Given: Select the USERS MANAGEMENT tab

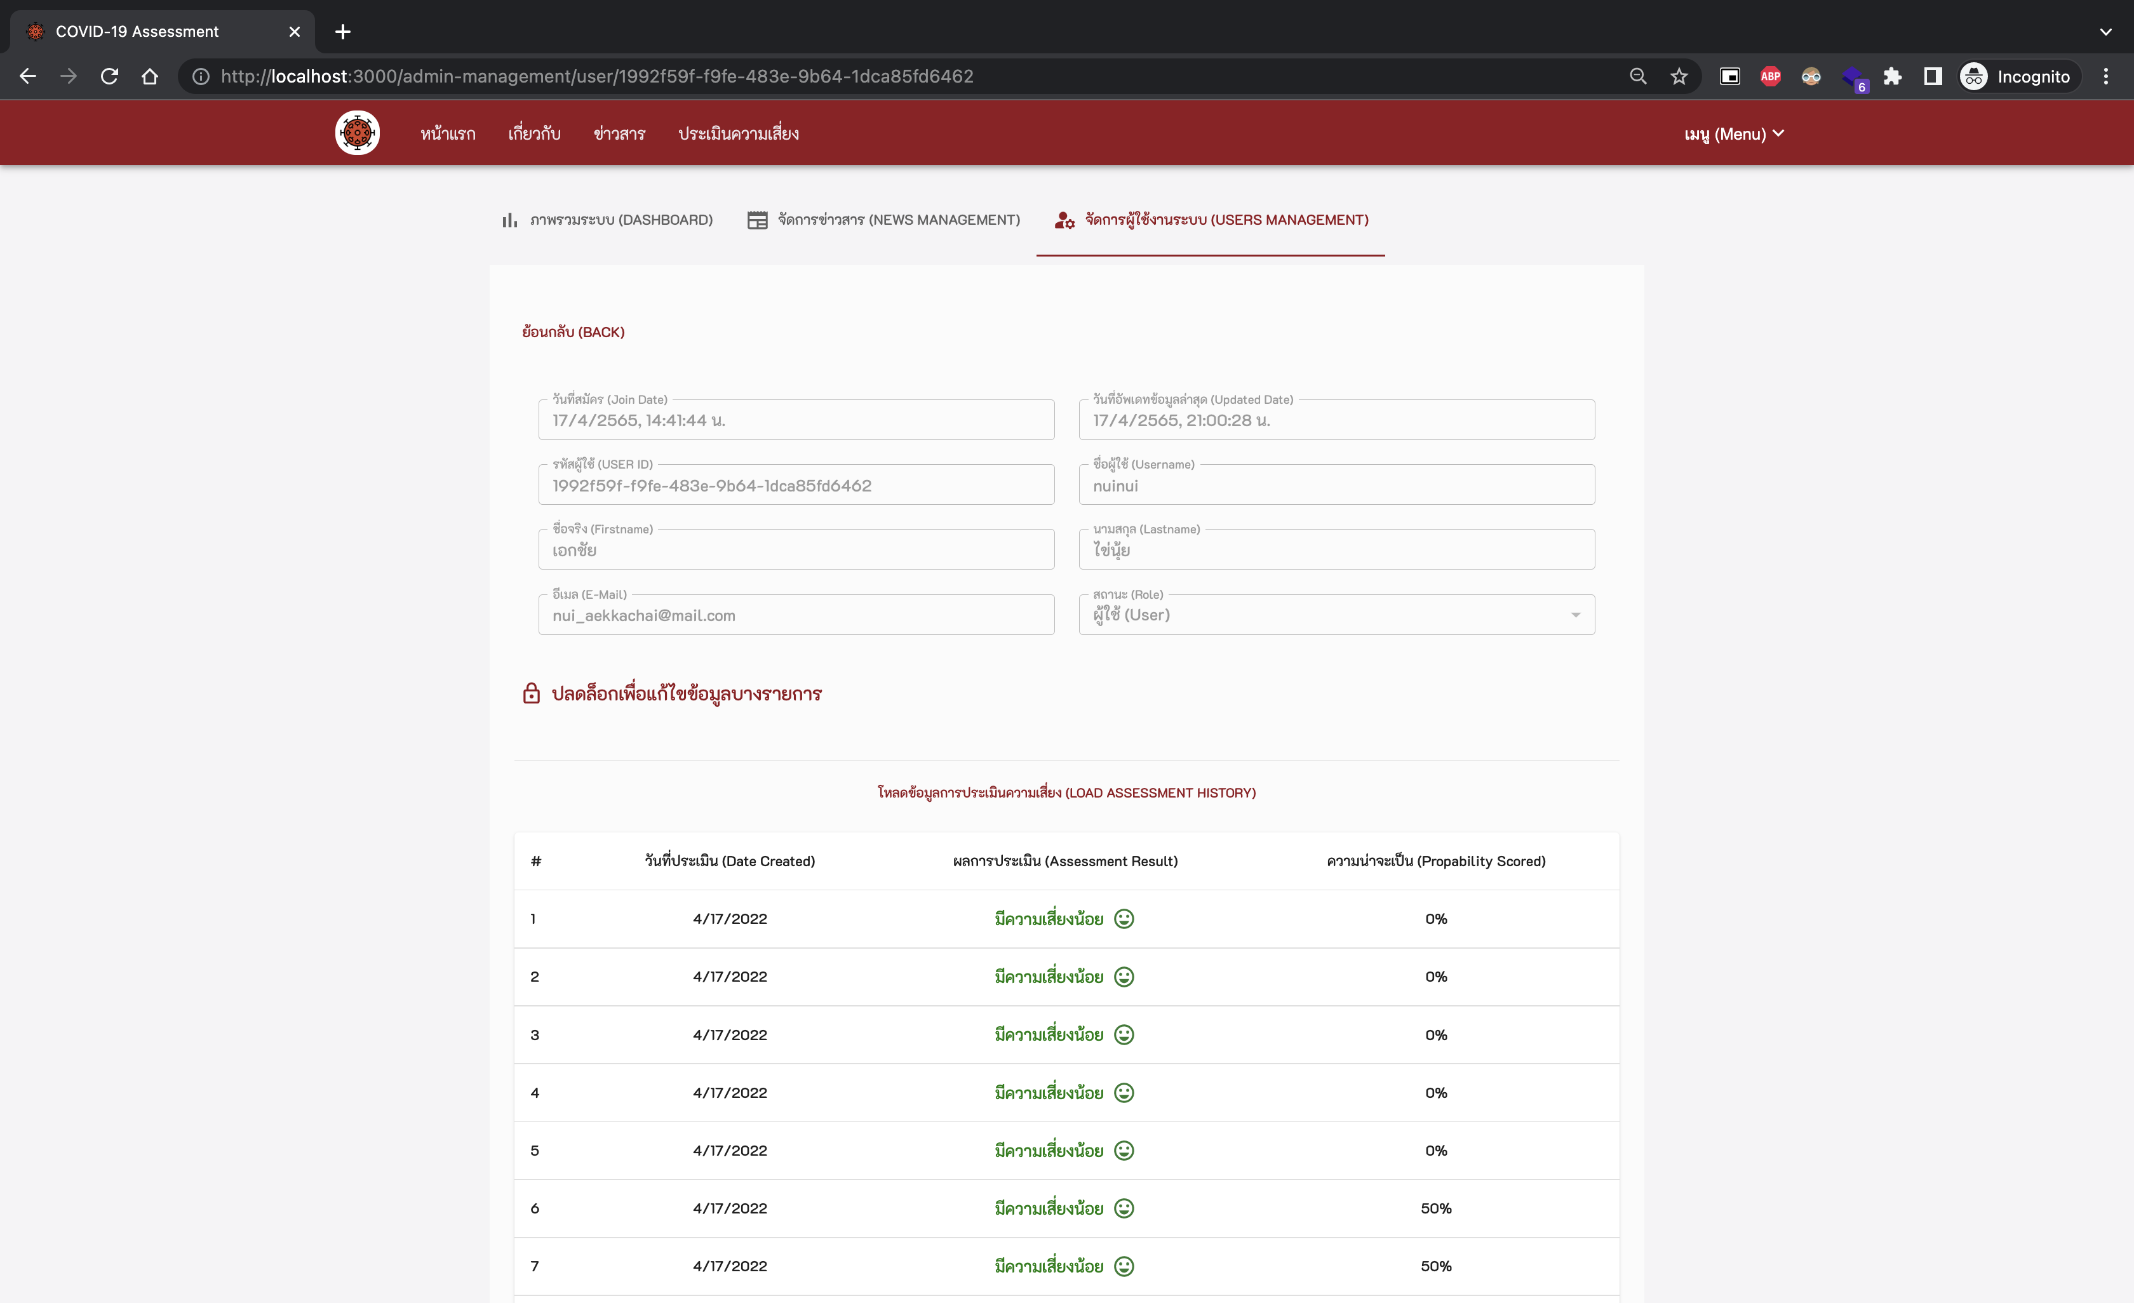Looking at the screenshot, I should coord(1211,220).
